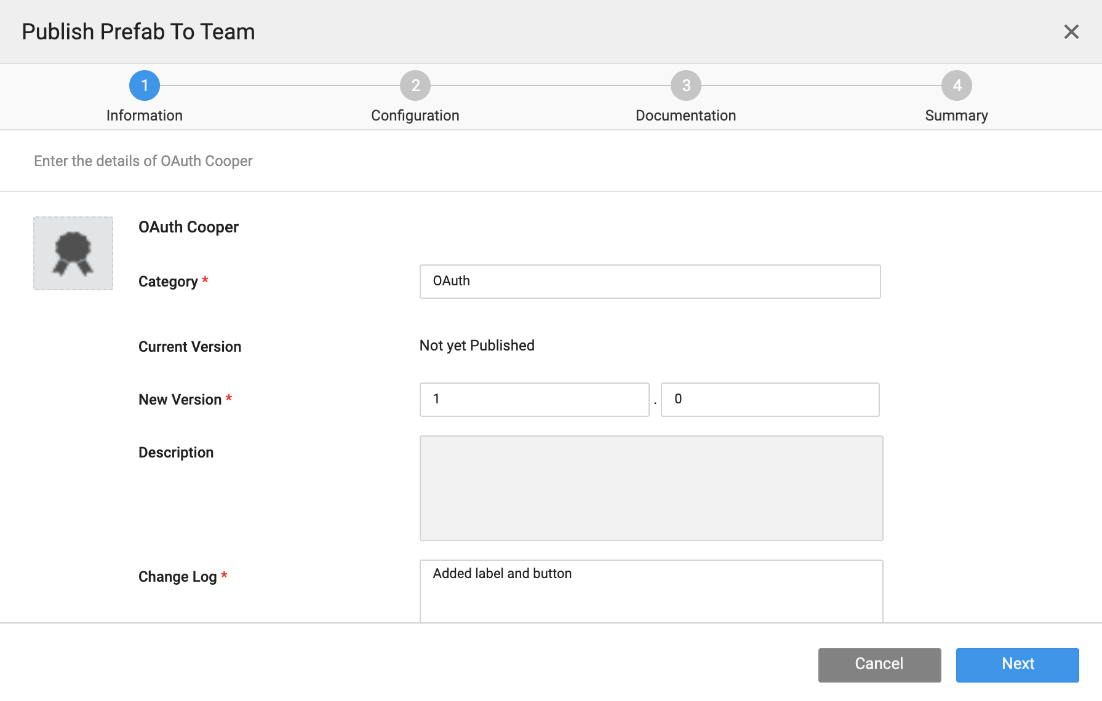The height and width of the screenshot is (701, 1102).
Task: Go to step 4 circle icon
Action: (957, 85)
